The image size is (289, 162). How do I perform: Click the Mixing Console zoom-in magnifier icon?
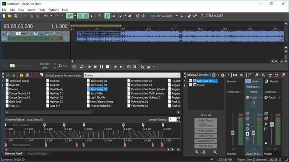pyautogui.click(x=215, y=152)
